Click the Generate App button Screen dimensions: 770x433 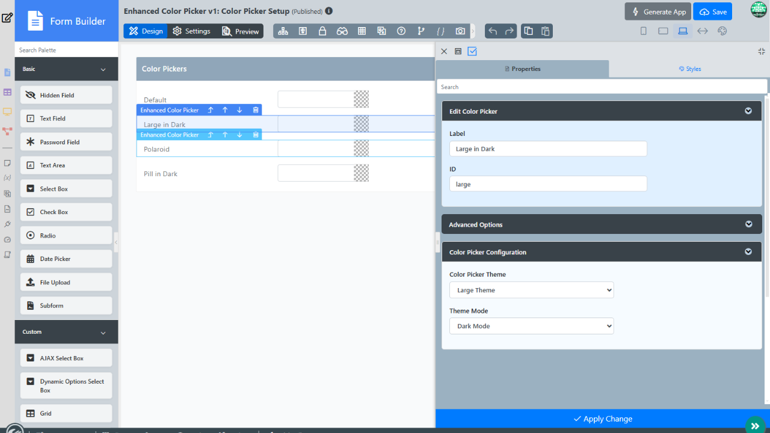pyautogui.click(x=658, y=11)
